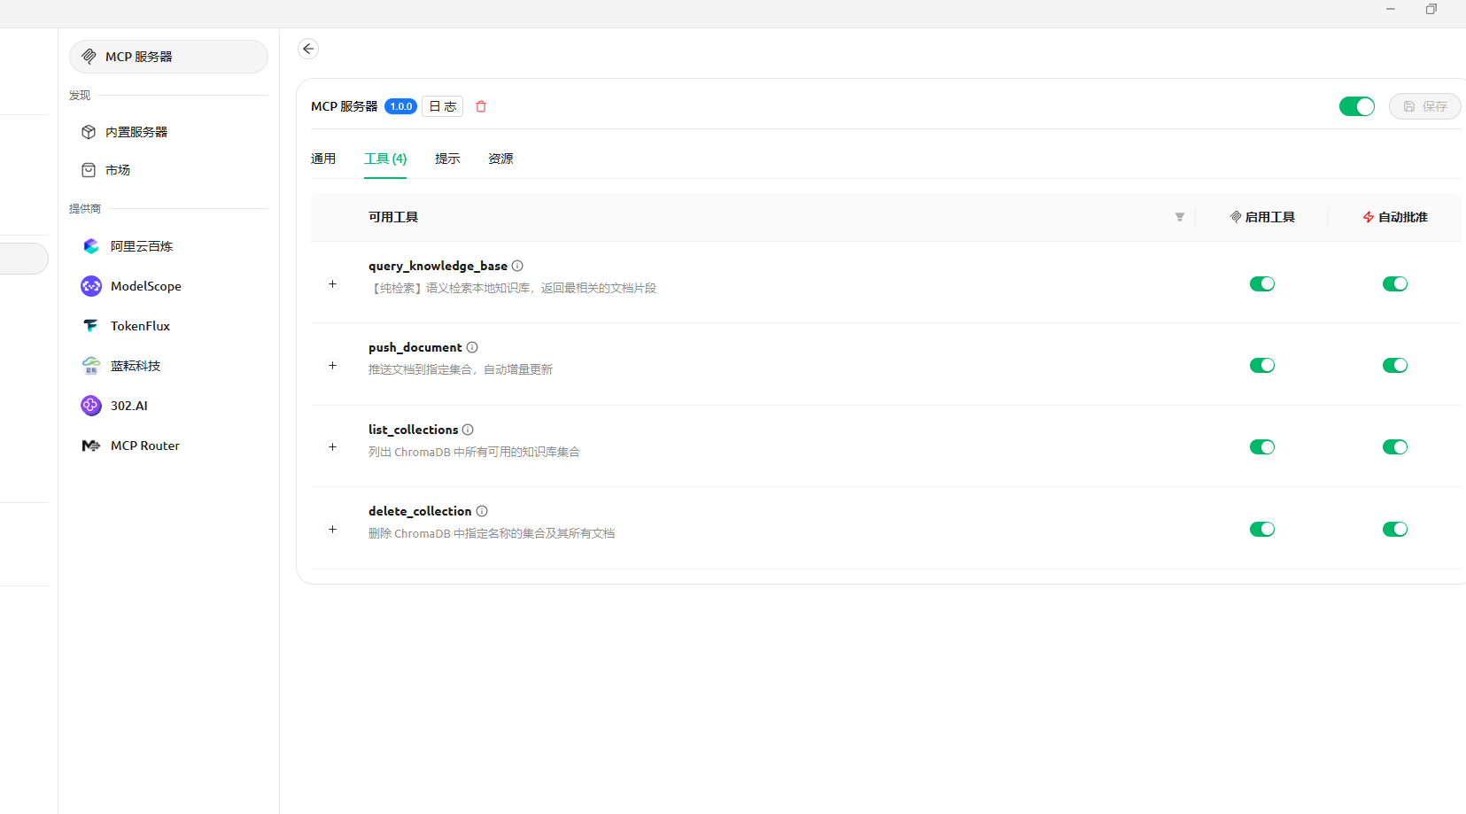This screenshot has width=1466, height=814.
Task: Toggle the MCP server main enable switch
Action: point(1357,106)
